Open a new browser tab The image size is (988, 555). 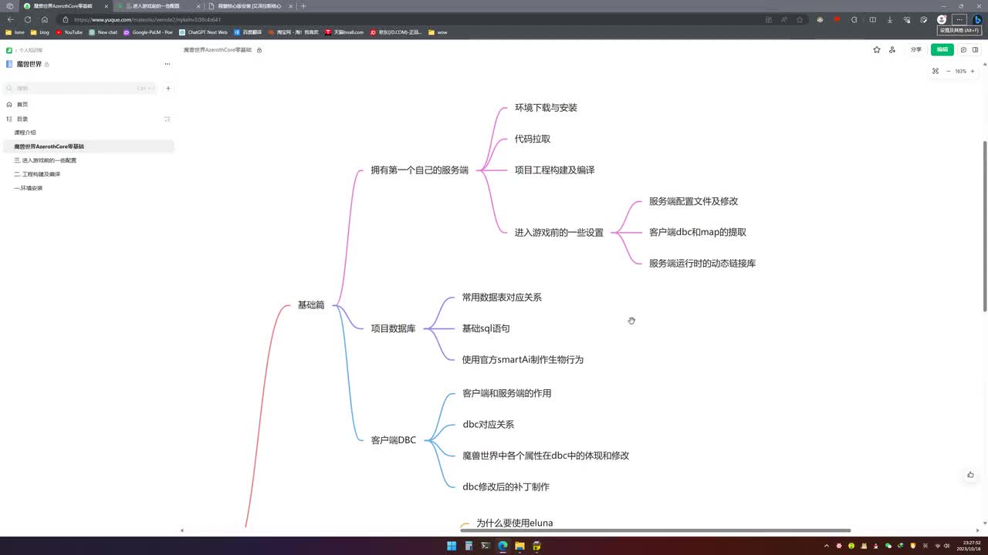pos(303,5)
